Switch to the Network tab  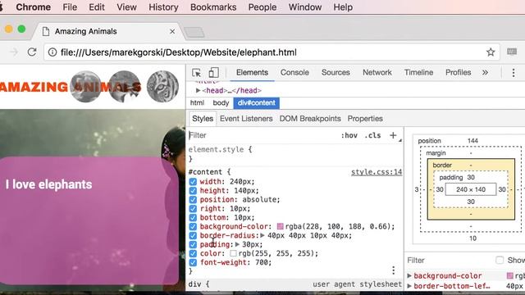[377, 73]
